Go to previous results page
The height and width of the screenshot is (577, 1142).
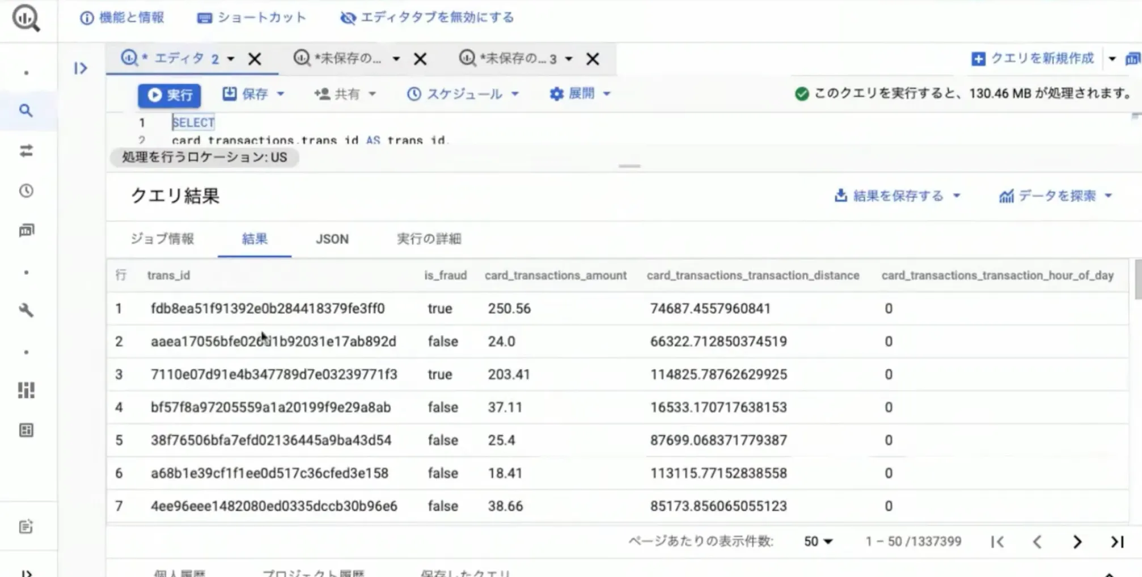1037,542
